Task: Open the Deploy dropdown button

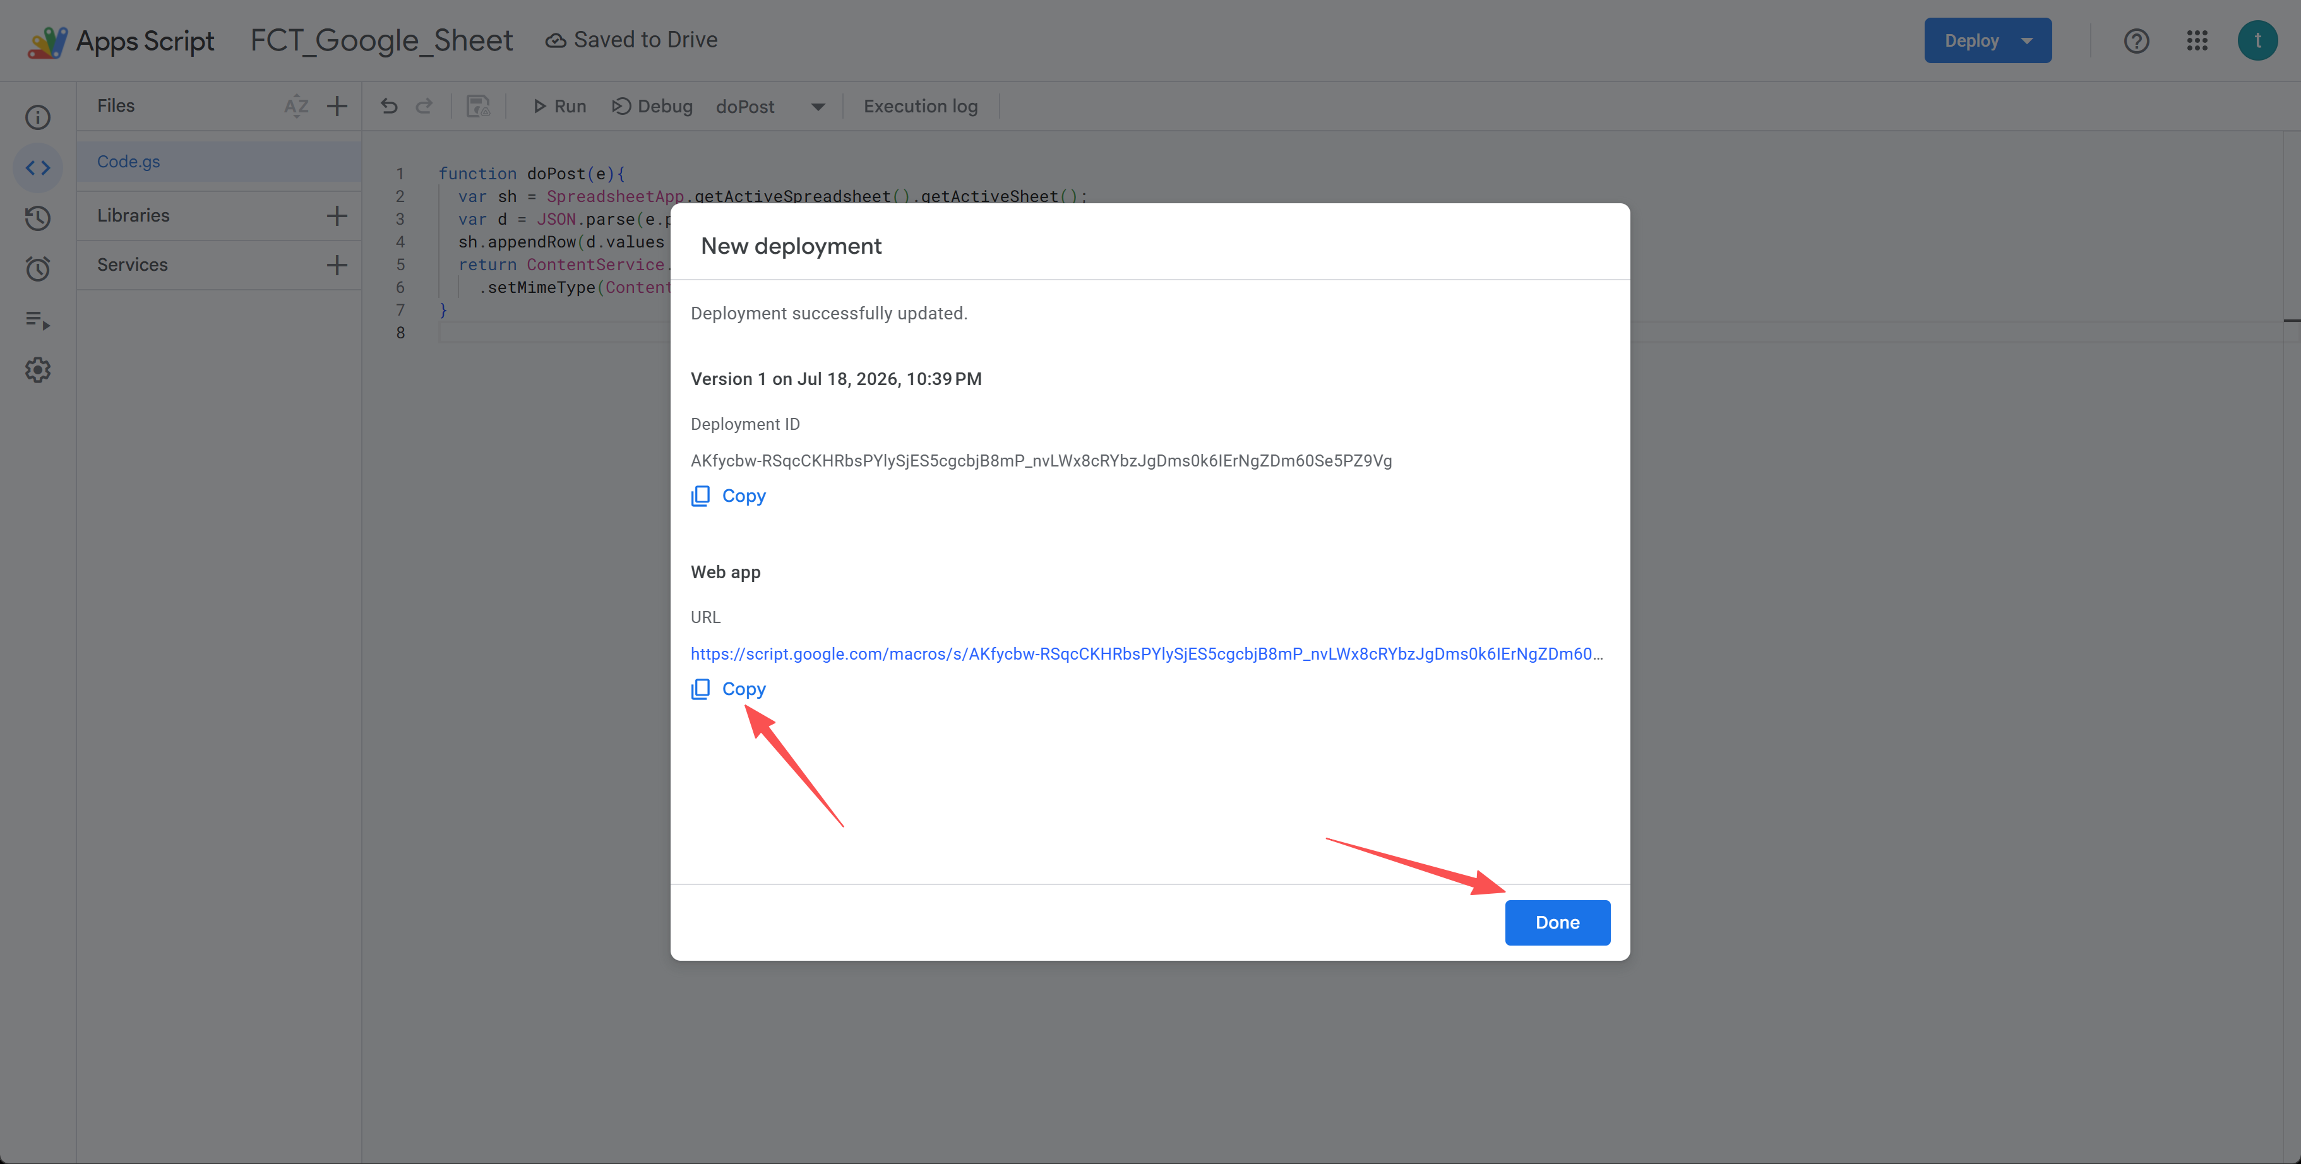Action: point(1987,41)
